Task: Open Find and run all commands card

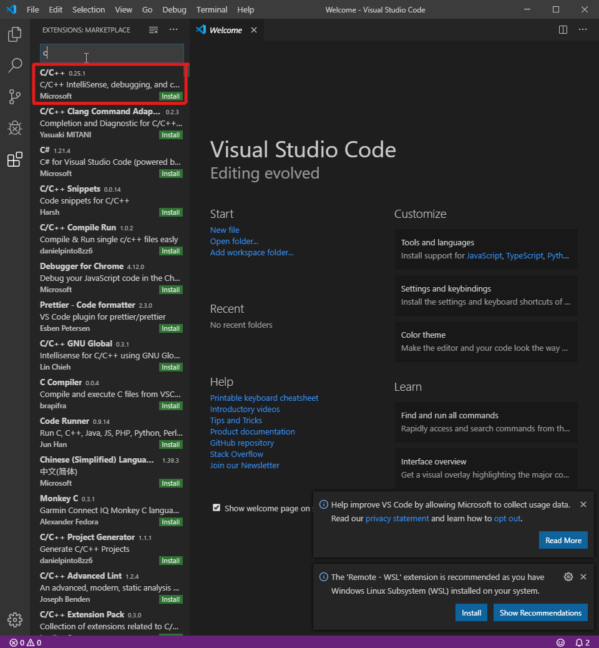Action: point(486,422)
